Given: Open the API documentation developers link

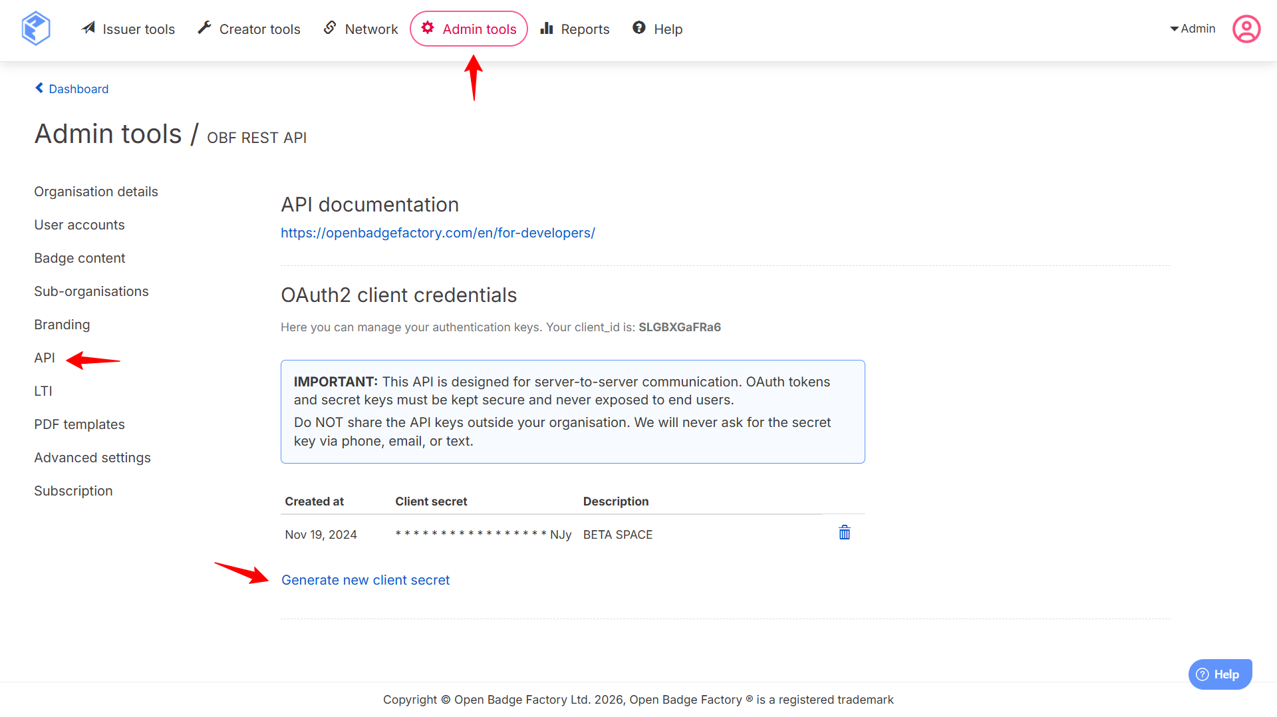Looking at the screenshot, I should pos(438,233).
